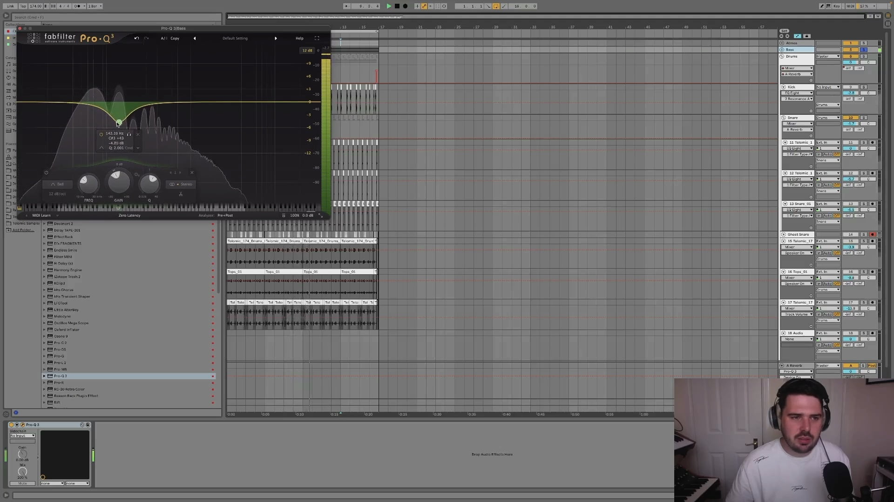The height and width of the screenshot is (502, 894).
Task: Select the Oxford Inflator plug-in
Action: [x=67, y=330]
